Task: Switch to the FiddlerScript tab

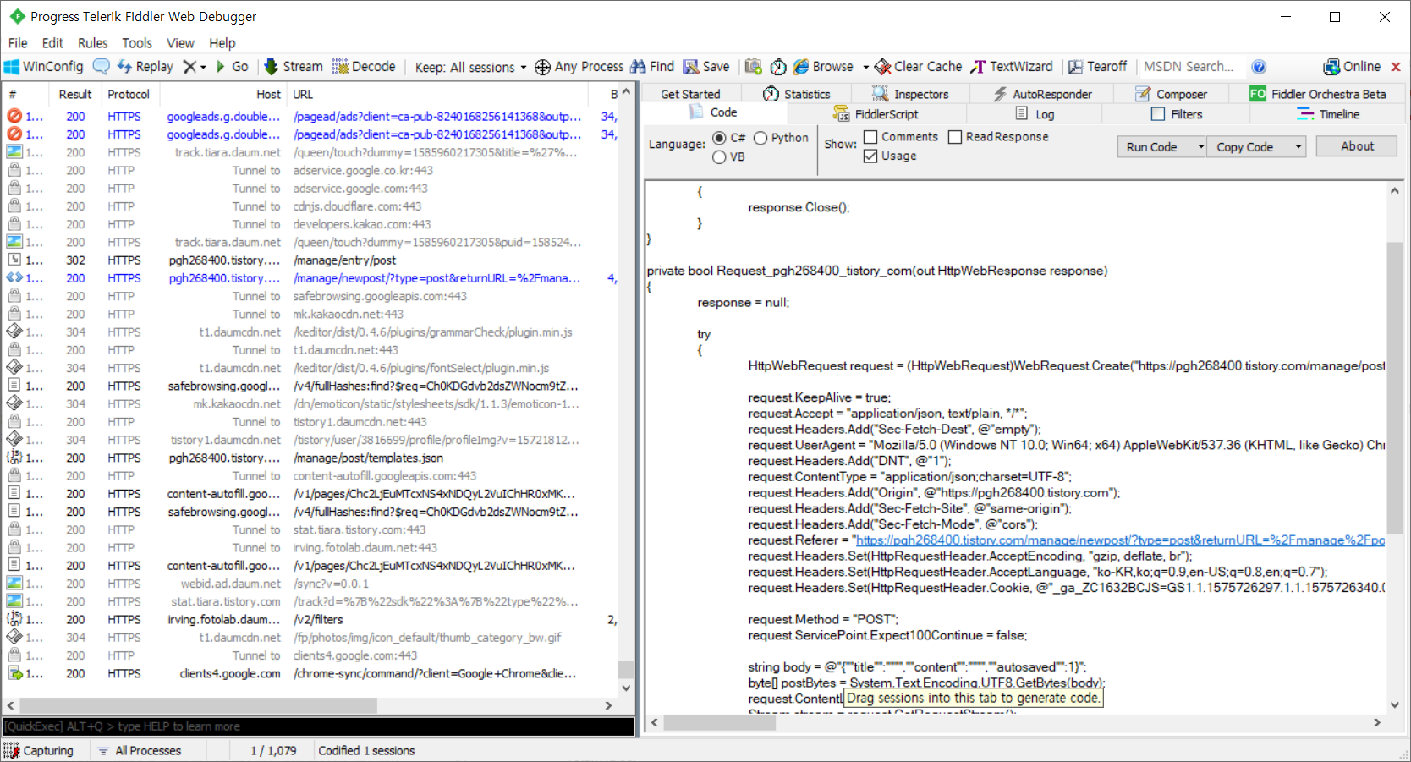Action: tap(876, 114)
